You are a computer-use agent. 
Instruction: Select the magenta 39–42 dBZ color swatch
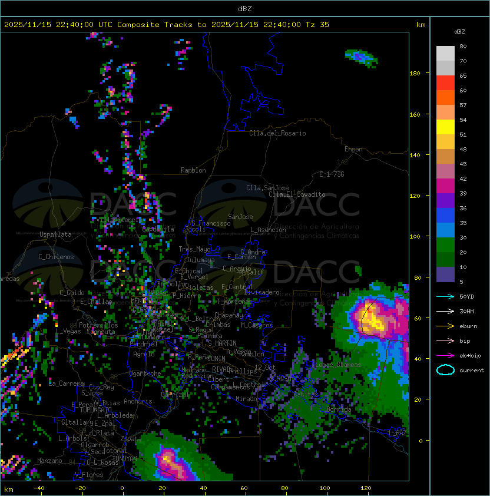point(445,186)
